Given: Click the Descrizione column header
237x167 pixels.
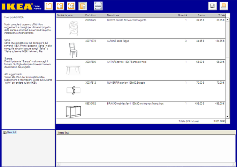Looking at the screenshot, I should pos(113,15).
